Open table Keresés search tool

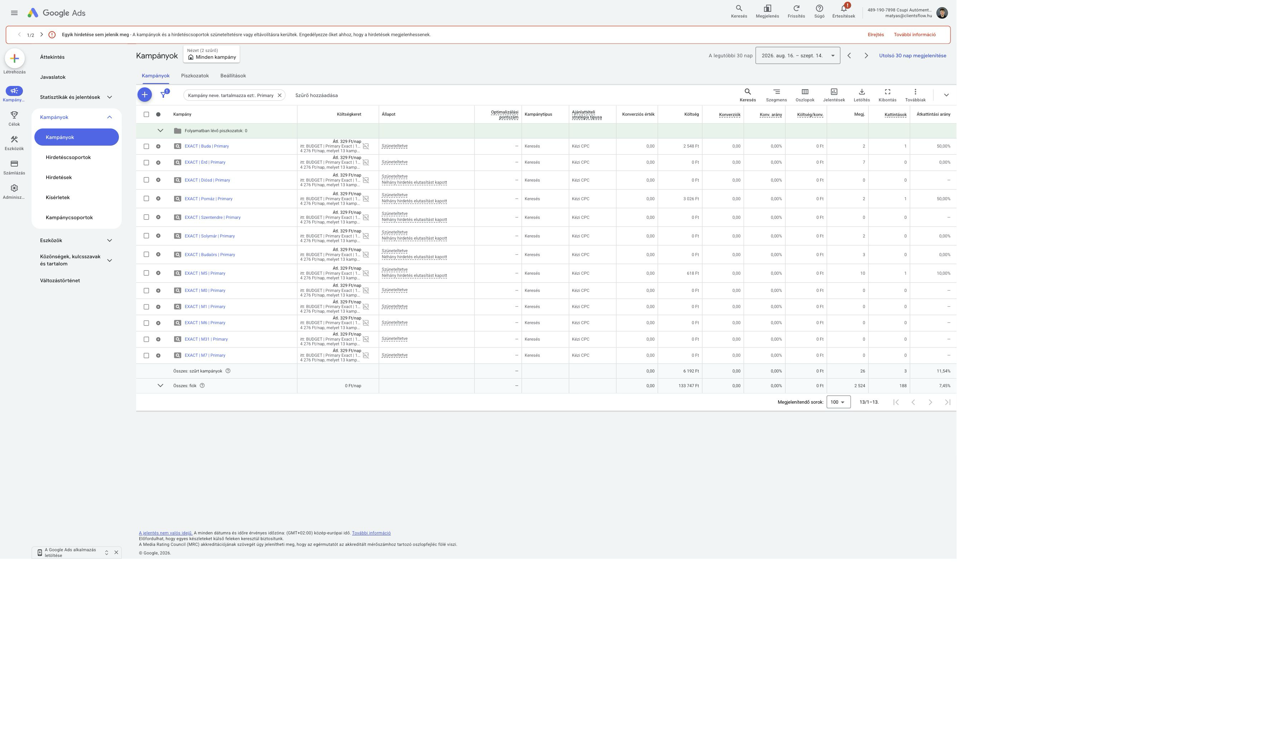(747, 95)
